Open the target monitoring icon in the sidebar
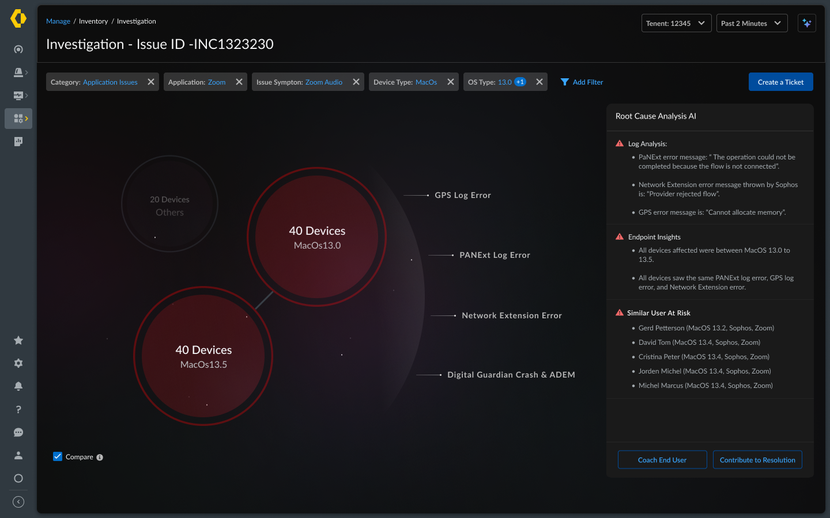The height and width of the screenshot is (518, 830). pos(18,49)
